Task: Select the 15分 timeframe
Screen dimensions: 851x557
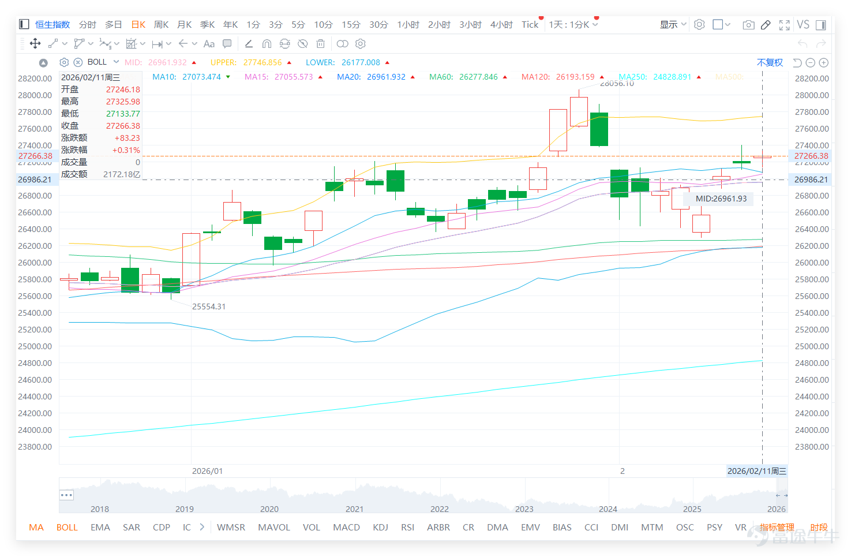Action: pyautogui.click(x=351, y=24)
